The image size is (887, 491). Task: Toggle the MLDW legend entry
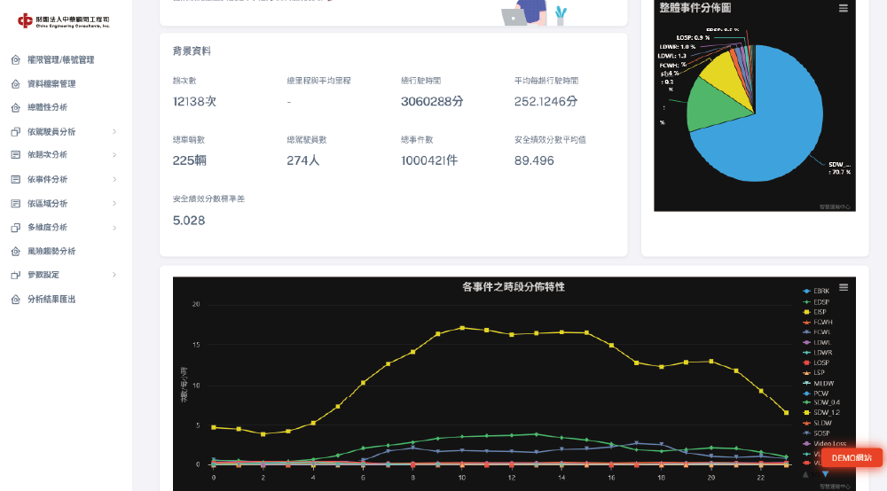tap(819, 383)
